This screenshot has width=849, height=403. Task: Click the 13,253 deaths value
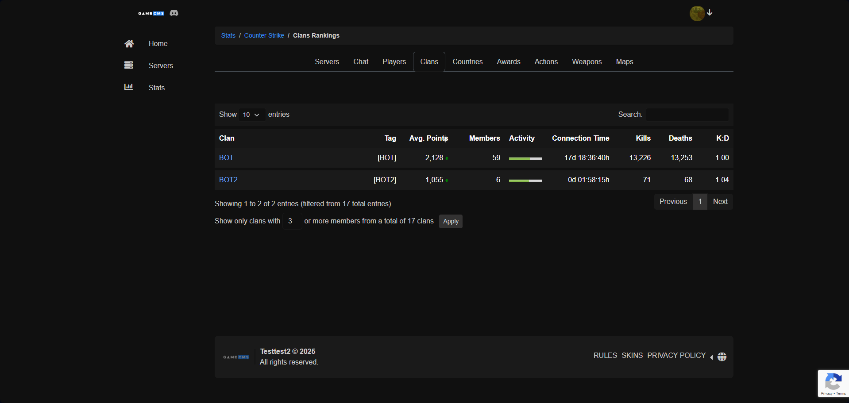point(681,157)
